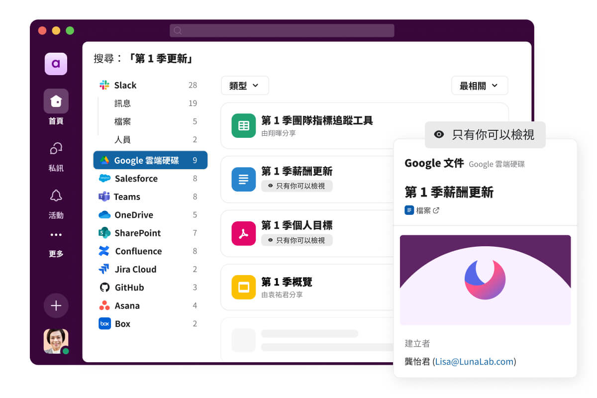The image size is (597, 398).
Task: Click the workspace logo icon at top
Action: [56, 64]
